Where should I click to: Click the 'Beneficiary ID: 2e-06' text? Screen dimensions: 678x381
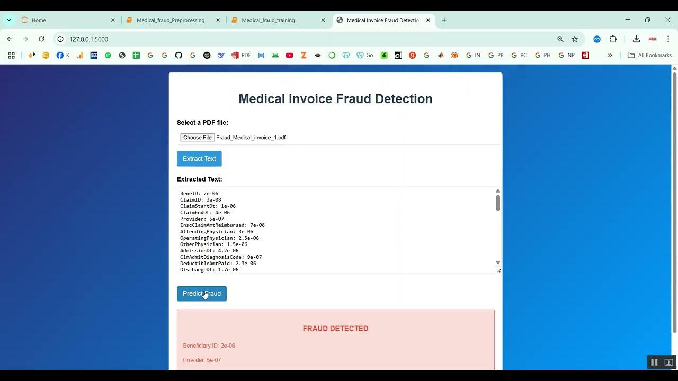pyautogui.click(x=209, y=346)
